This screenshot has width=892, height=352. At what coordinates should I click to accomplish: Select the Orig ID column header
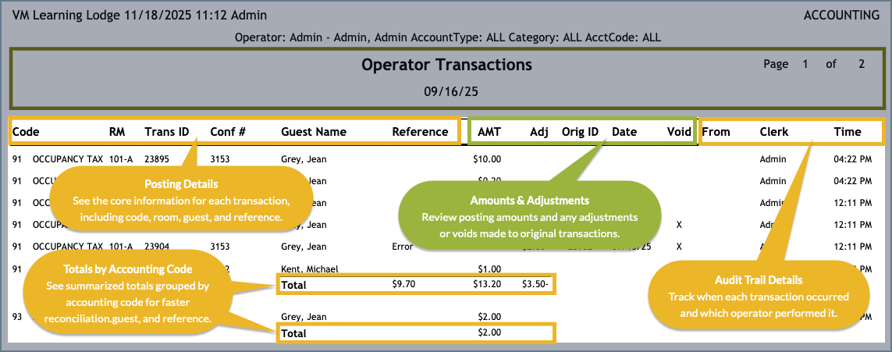coord(580,132)
